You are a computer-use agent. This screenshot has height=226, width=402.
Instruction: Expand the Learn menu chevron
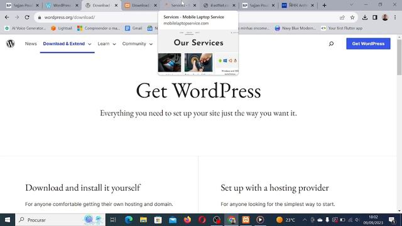coord(114,44)
